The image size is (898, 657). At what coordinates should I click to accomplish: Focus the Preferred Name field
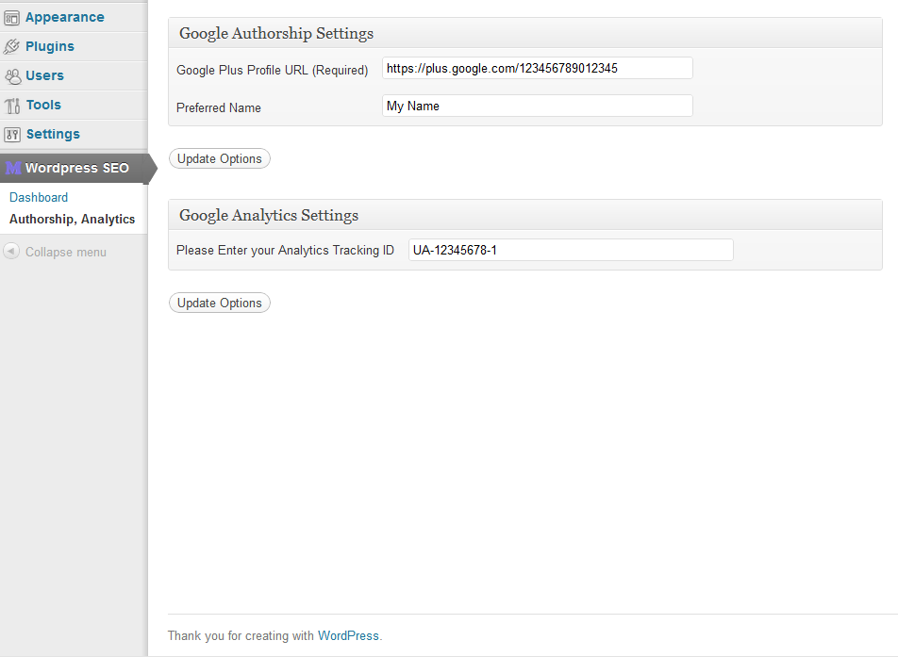pos(538,106)
